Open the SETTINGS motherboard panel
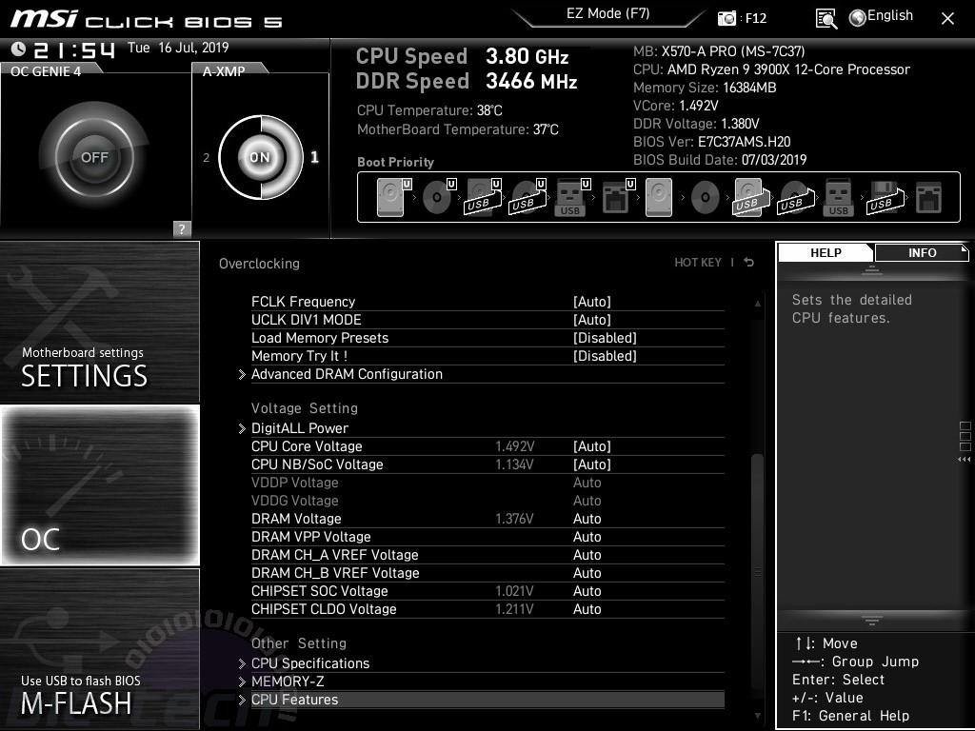This screenshot has height=731, width=975. point(99,322)
